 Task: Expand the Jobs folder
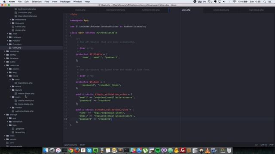coord(8,33)
